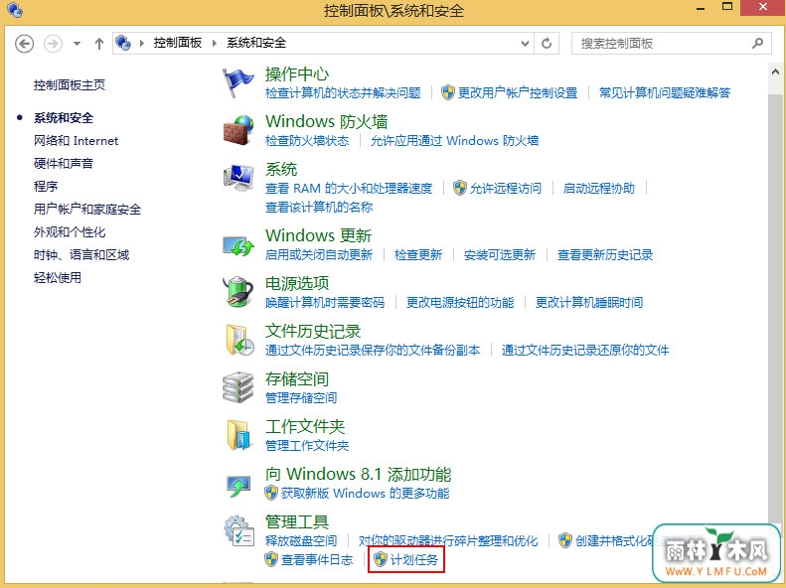Click 检查更新 link
This screenshot has height=588, width=786.
(x=418, y=255)
